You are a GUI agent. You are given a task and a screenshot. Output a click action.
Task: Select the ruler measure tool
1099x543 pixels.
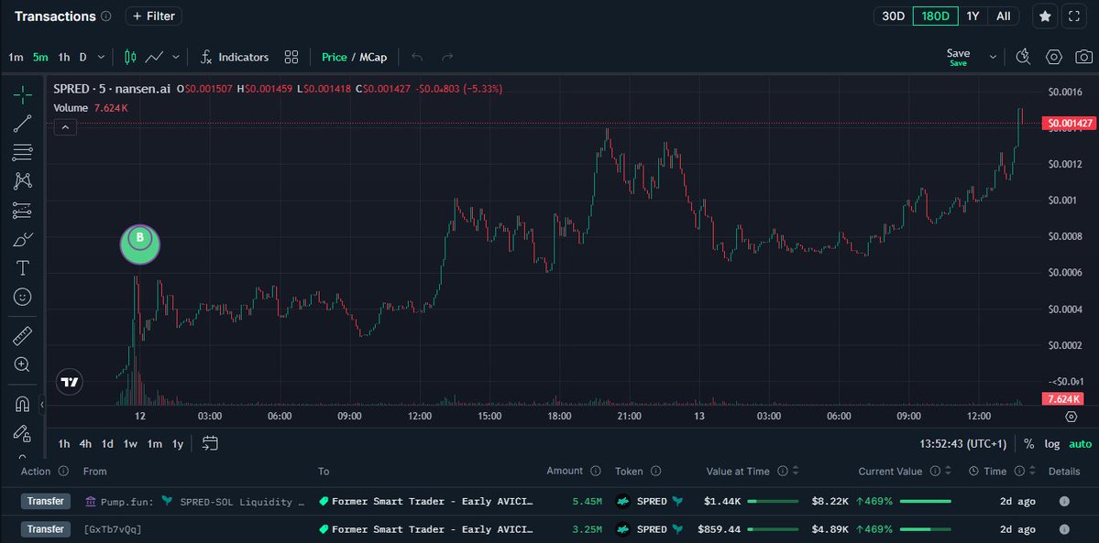pos(22,335)
